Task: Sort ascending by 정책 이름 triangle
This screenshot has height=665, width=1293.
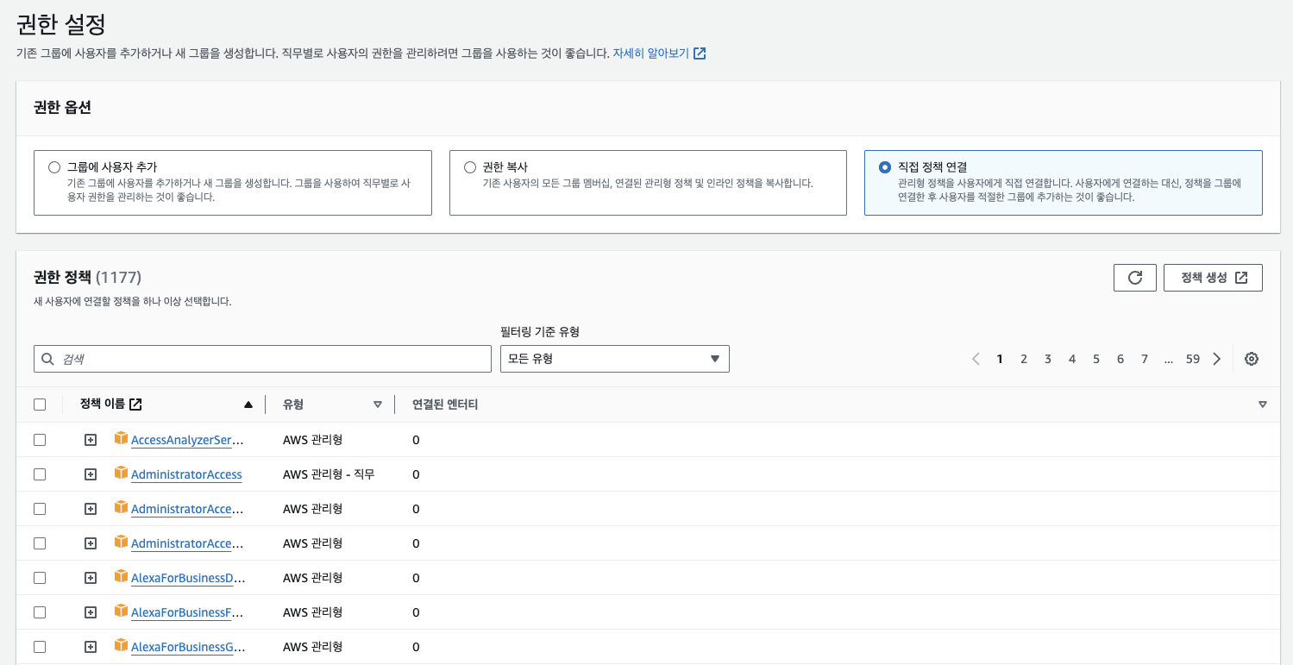Action: pyautogui.click(x=248, y=405)
